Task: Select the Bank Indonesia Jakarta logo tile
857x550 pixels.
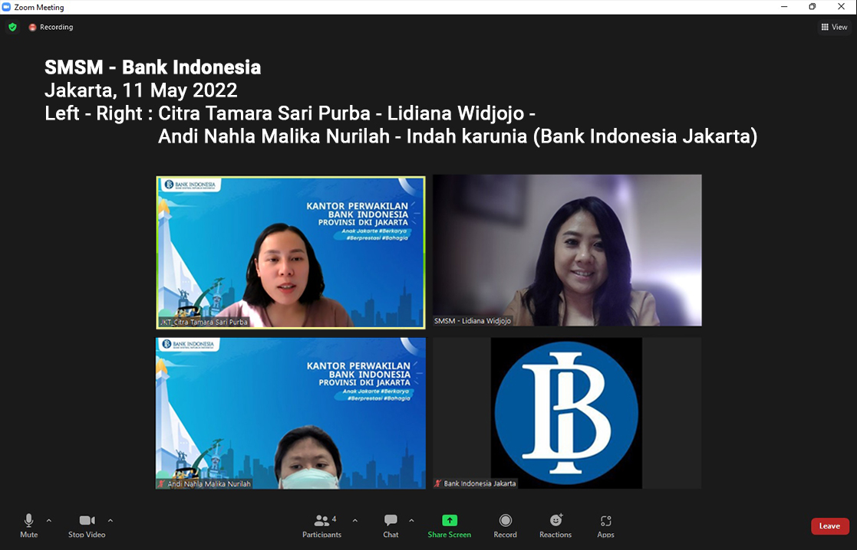Action: (567, 413)
